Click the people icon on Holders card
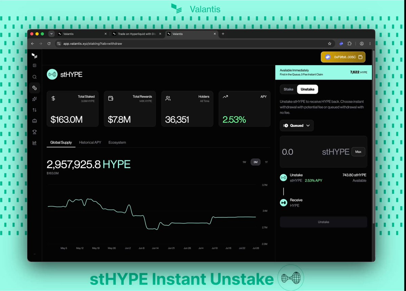Viewport: 406px width, 291px height. tap(168, 98)
